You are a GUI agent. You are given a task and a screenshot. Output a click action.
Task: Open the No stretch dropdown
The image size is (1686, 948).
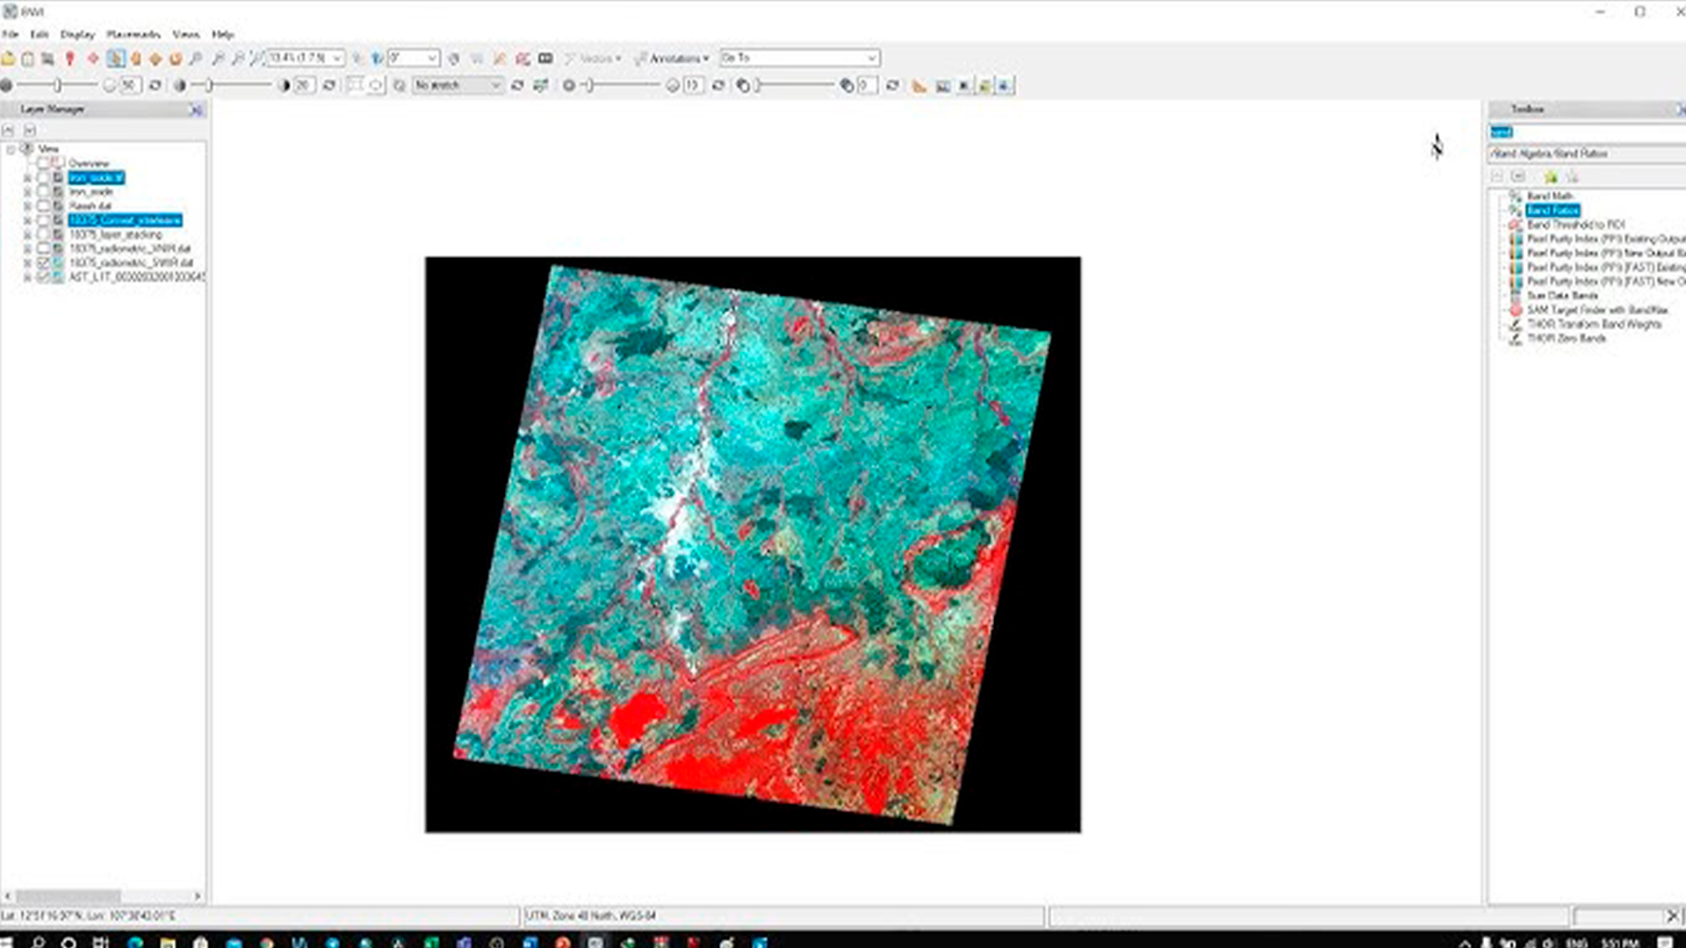pyautogui.click(x=495, y=85)
